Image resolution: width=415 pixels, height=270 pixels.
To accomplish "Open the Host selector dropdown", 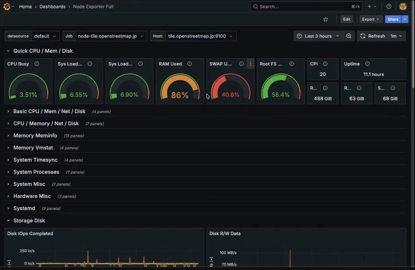I will (x=200, y=36).
